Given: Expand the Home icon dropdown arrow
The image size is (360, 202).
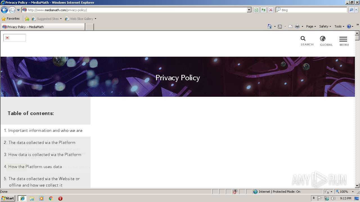Looking at the screenshot, I should [275, 26].
